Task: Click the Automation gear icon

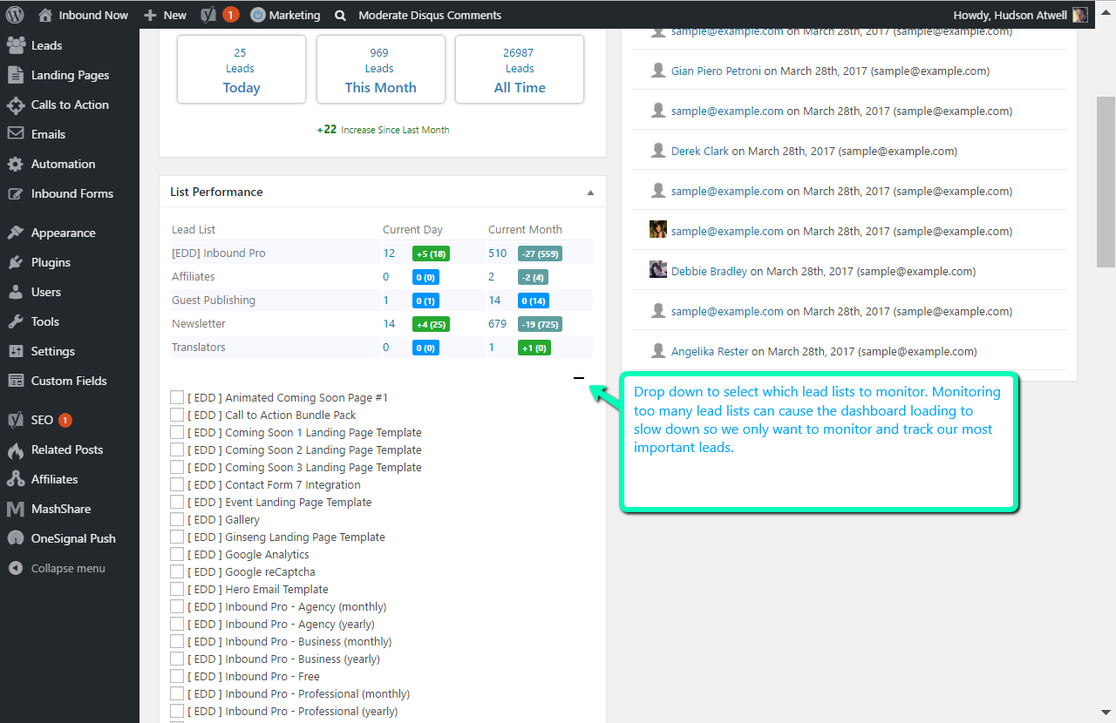Action: tap(16, 164)
